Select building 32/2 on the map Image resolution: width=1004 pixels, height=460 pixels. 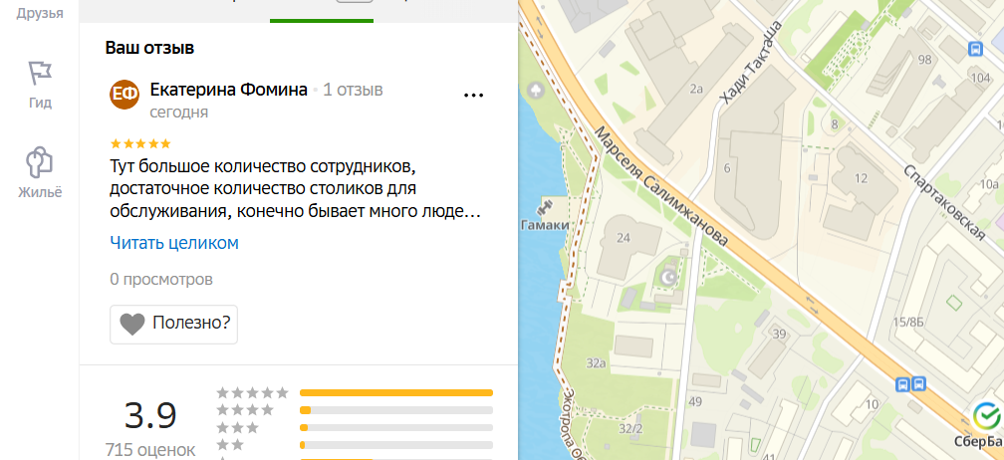click(630, 428)
